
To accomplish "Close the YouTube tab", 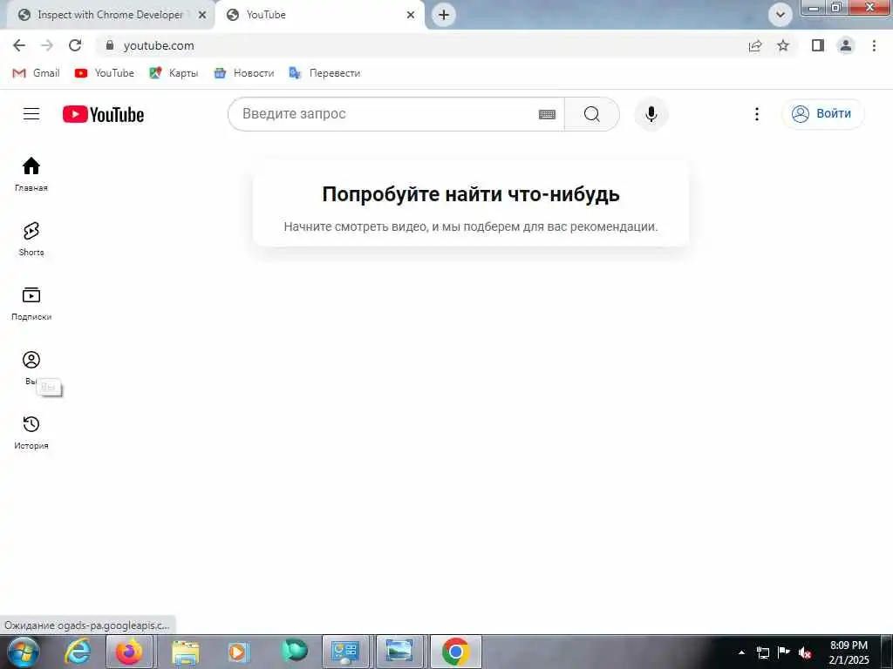I will coord(411,15).
